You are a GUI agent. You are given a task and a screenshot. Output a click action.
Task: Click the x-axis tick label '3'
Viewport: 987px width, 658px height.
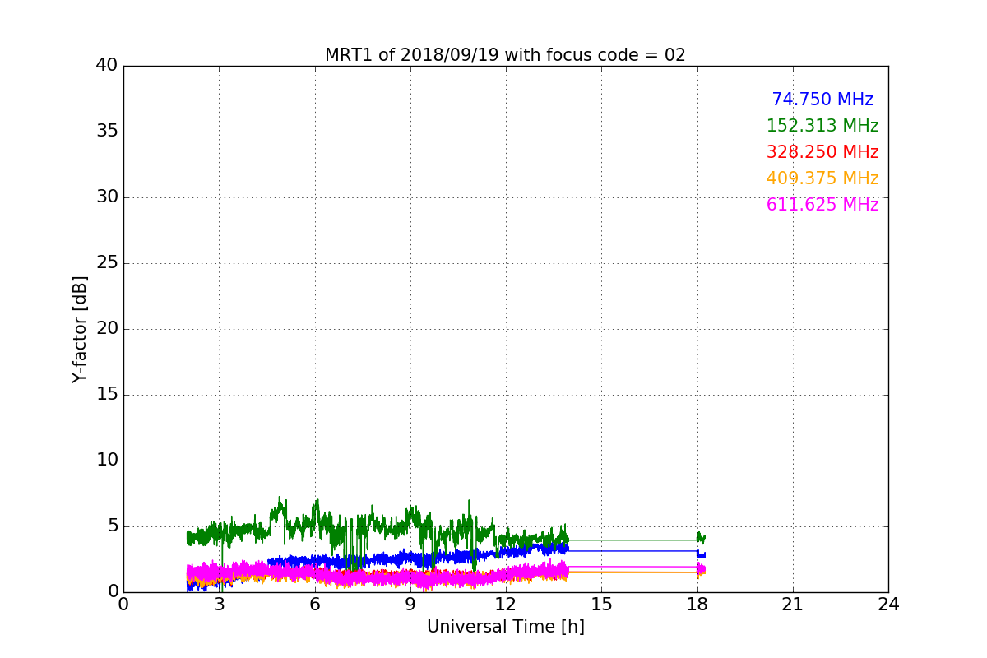[x=219, y=605]
